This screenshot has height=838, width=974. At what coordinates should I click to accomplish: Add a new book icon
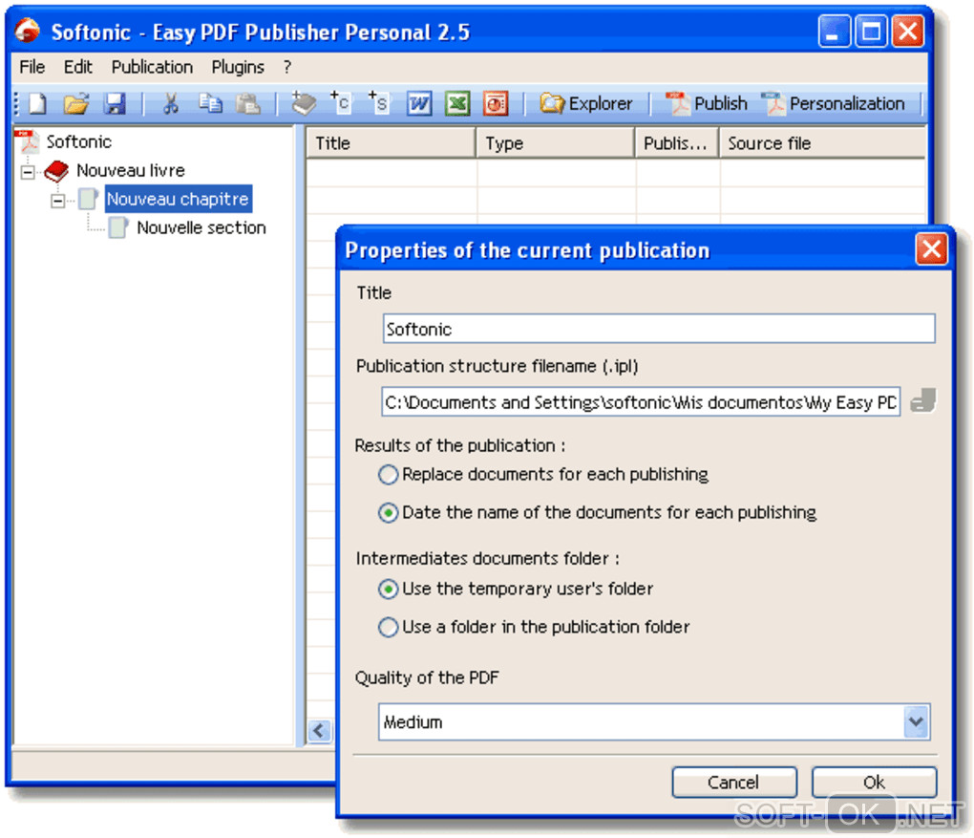(303, 103)
